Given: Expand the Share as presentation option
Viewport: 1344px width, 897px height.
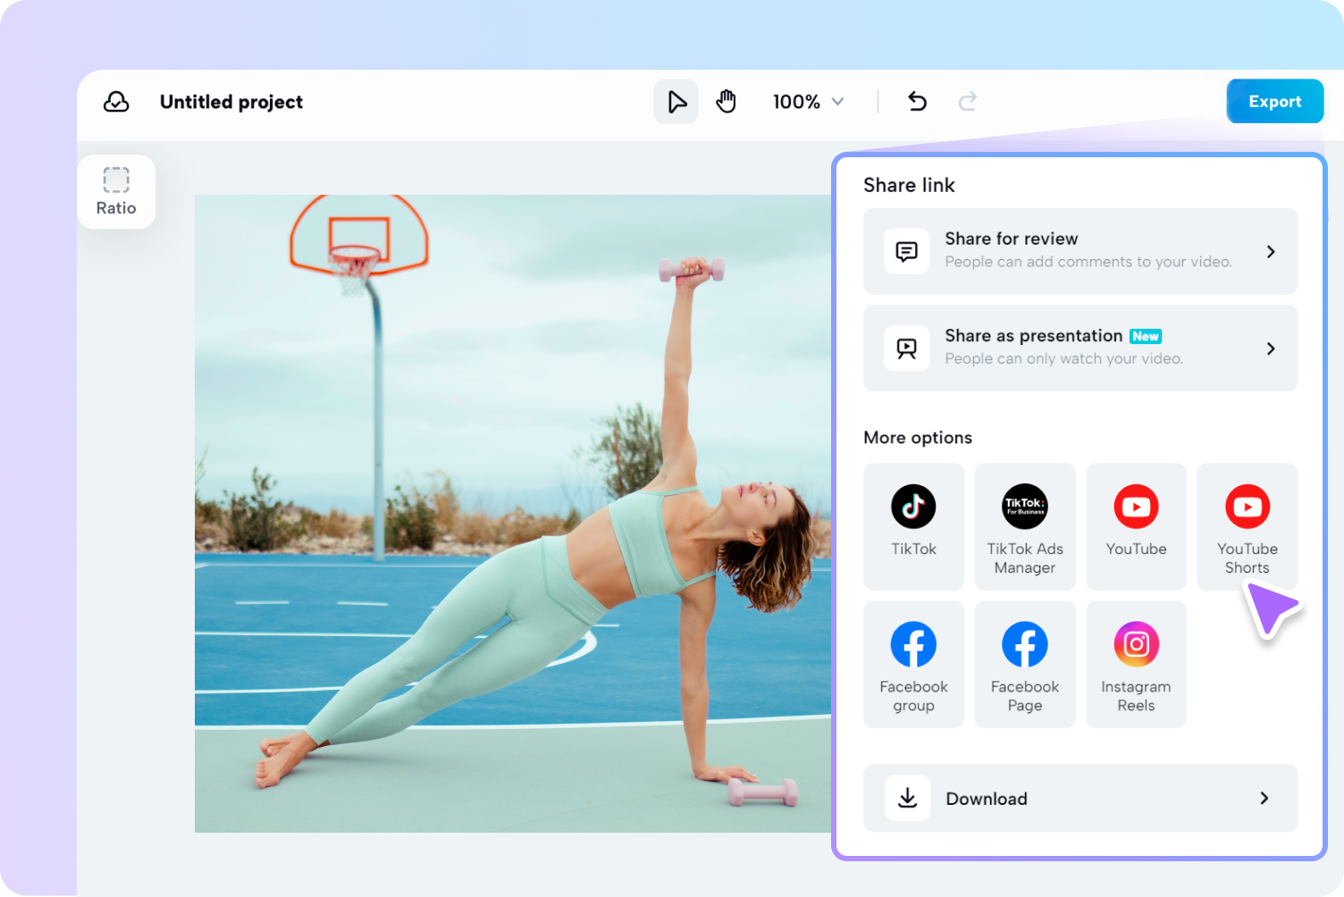Looking at the screenshot, I should click(x=1079, y=348).
